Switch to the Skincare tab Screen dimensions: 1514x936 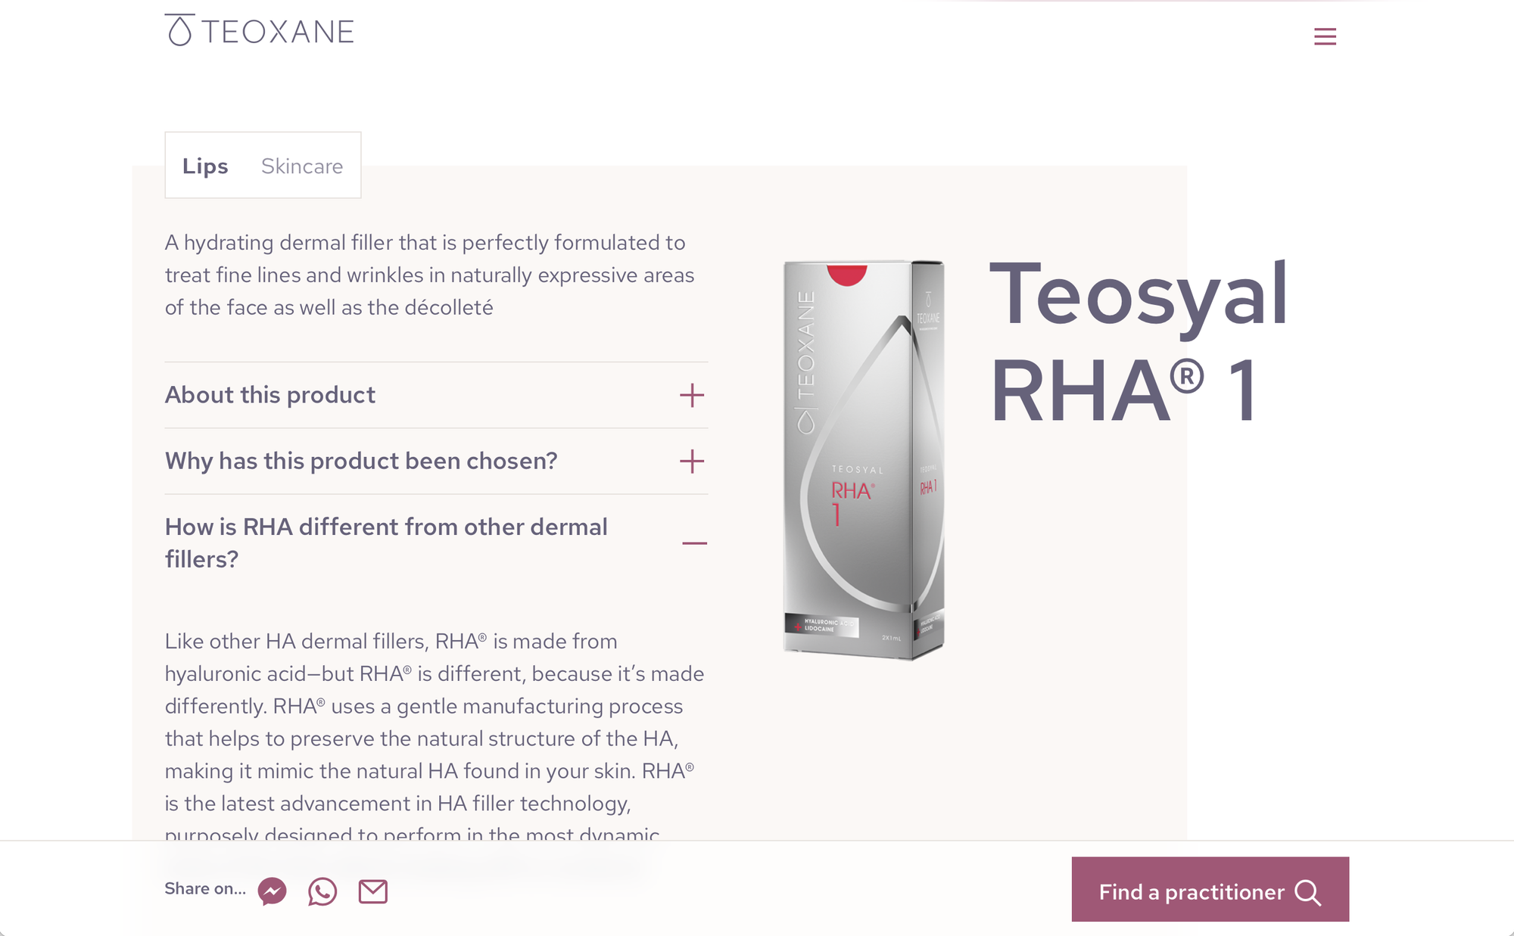pyautogui.click(x=302, y=166)
